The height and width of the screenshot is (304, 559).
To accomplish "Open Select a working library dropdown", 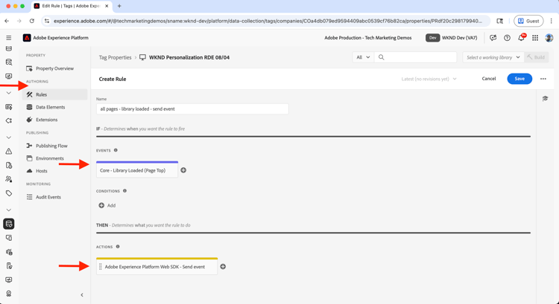I will pos(493,57).
